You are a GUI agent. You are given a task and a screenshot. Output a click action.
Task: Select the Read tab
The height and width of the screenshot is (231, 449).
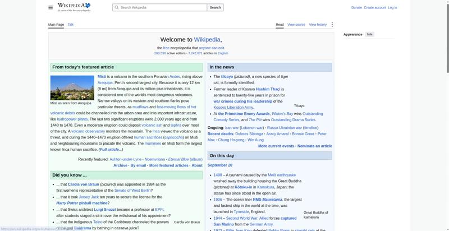280,25
